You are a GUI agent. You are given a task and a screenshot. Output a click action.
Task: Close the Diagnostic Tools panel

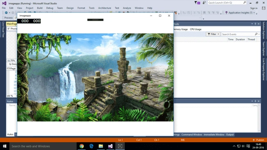pyautogui.click(x=258, y=24)
